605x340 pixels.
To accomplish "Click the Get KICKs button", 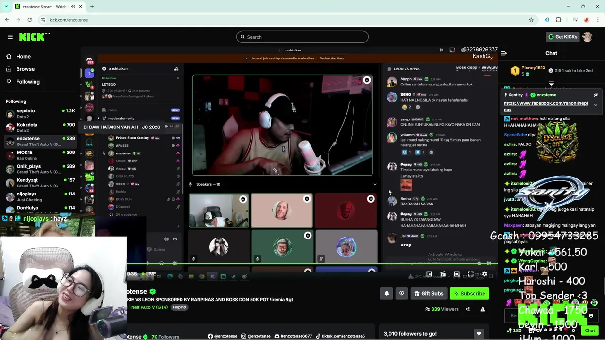I will 562,37.
